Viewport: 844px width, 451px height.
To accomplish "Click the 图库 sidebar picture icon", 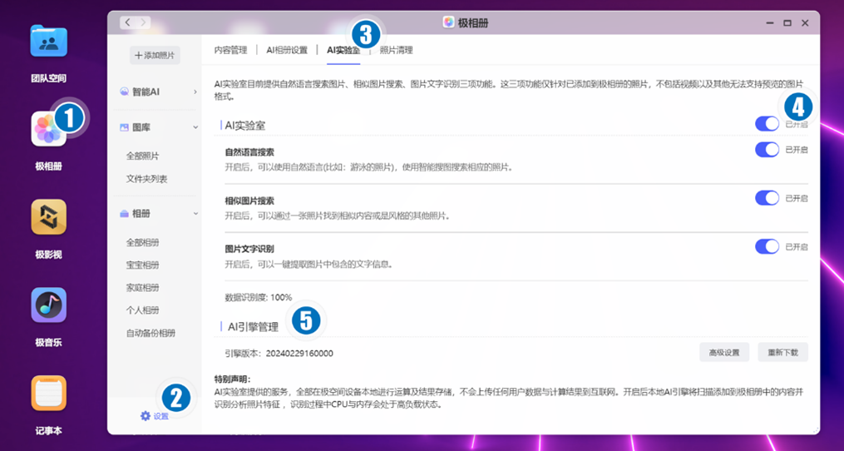I will tap(124, 127).
